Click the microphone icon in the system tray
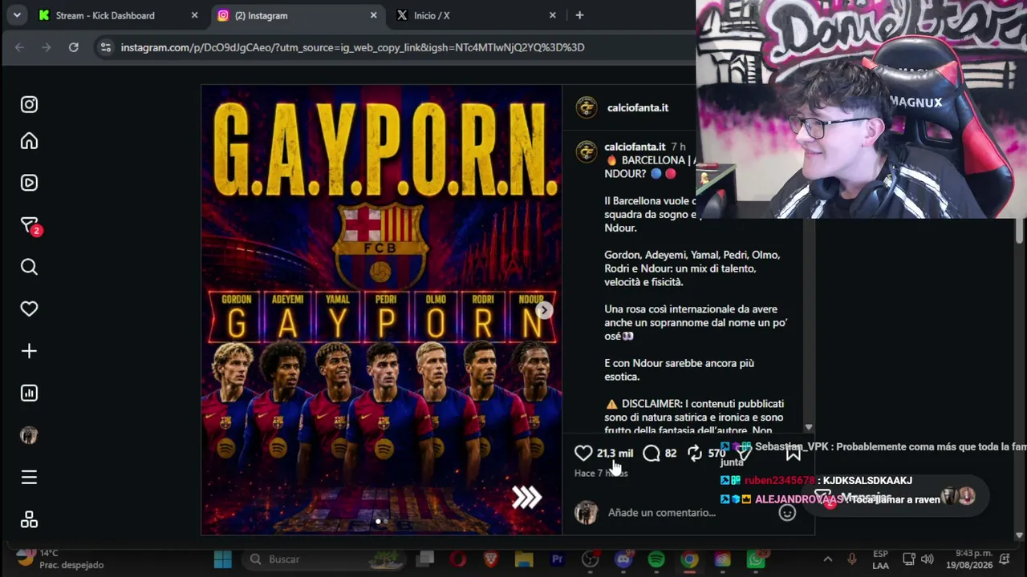The width and height of the screenshot is (1027, 577). click(x=852, y=559)
